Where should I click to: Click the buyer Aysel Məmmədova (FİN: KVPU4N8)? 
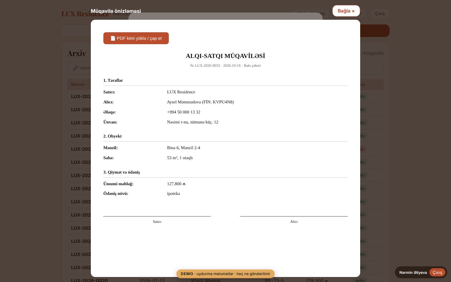pos(200,102)
